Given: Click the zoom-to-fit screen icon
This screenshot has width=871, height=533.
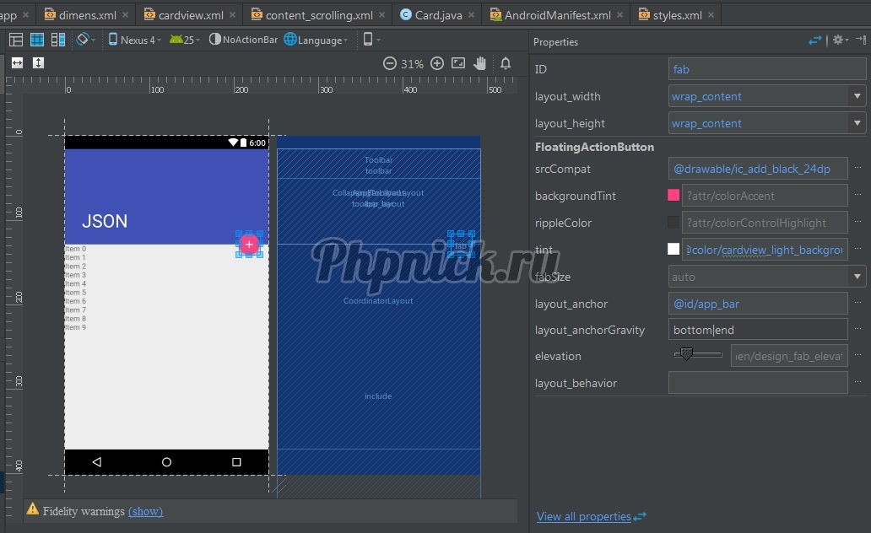Looking at the screenshot, I should 458,63.
